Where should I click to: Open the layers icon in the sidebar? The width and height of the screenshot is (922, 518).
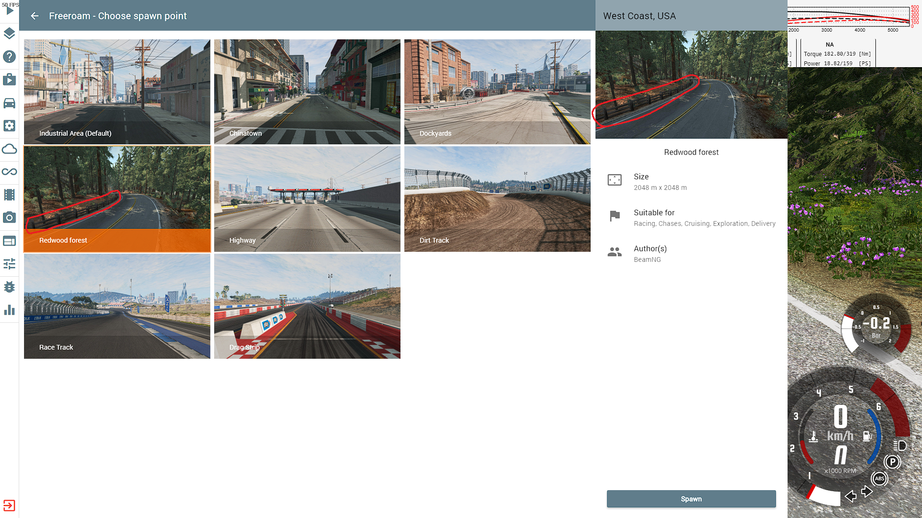pyautogui.click(x=10, y=34)
